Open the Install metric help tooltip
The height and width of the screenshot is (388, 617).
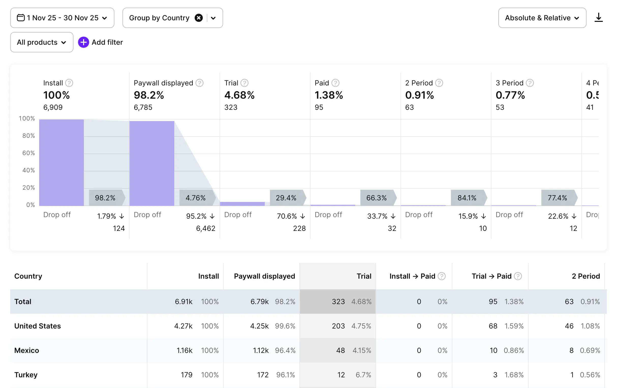pos(69,83)
